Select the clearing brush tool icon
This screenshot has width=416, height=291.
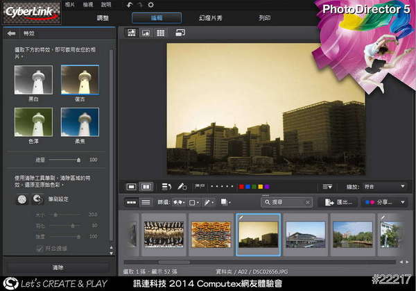click(x=22, y=199)
